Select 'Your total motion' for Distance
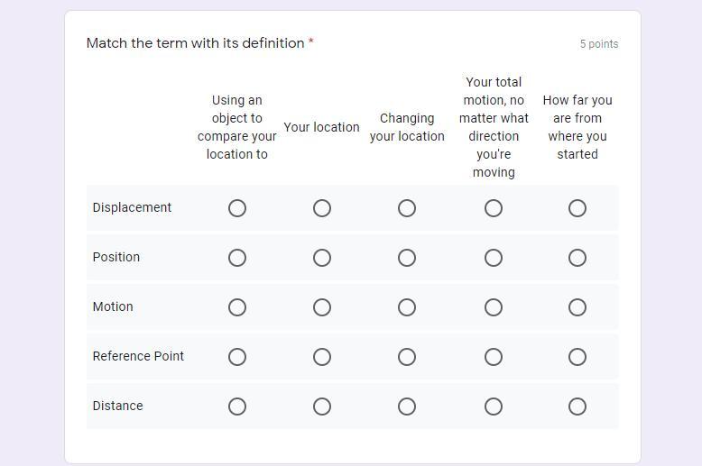Viewport: 702px width, 466px height. (494, 407)
